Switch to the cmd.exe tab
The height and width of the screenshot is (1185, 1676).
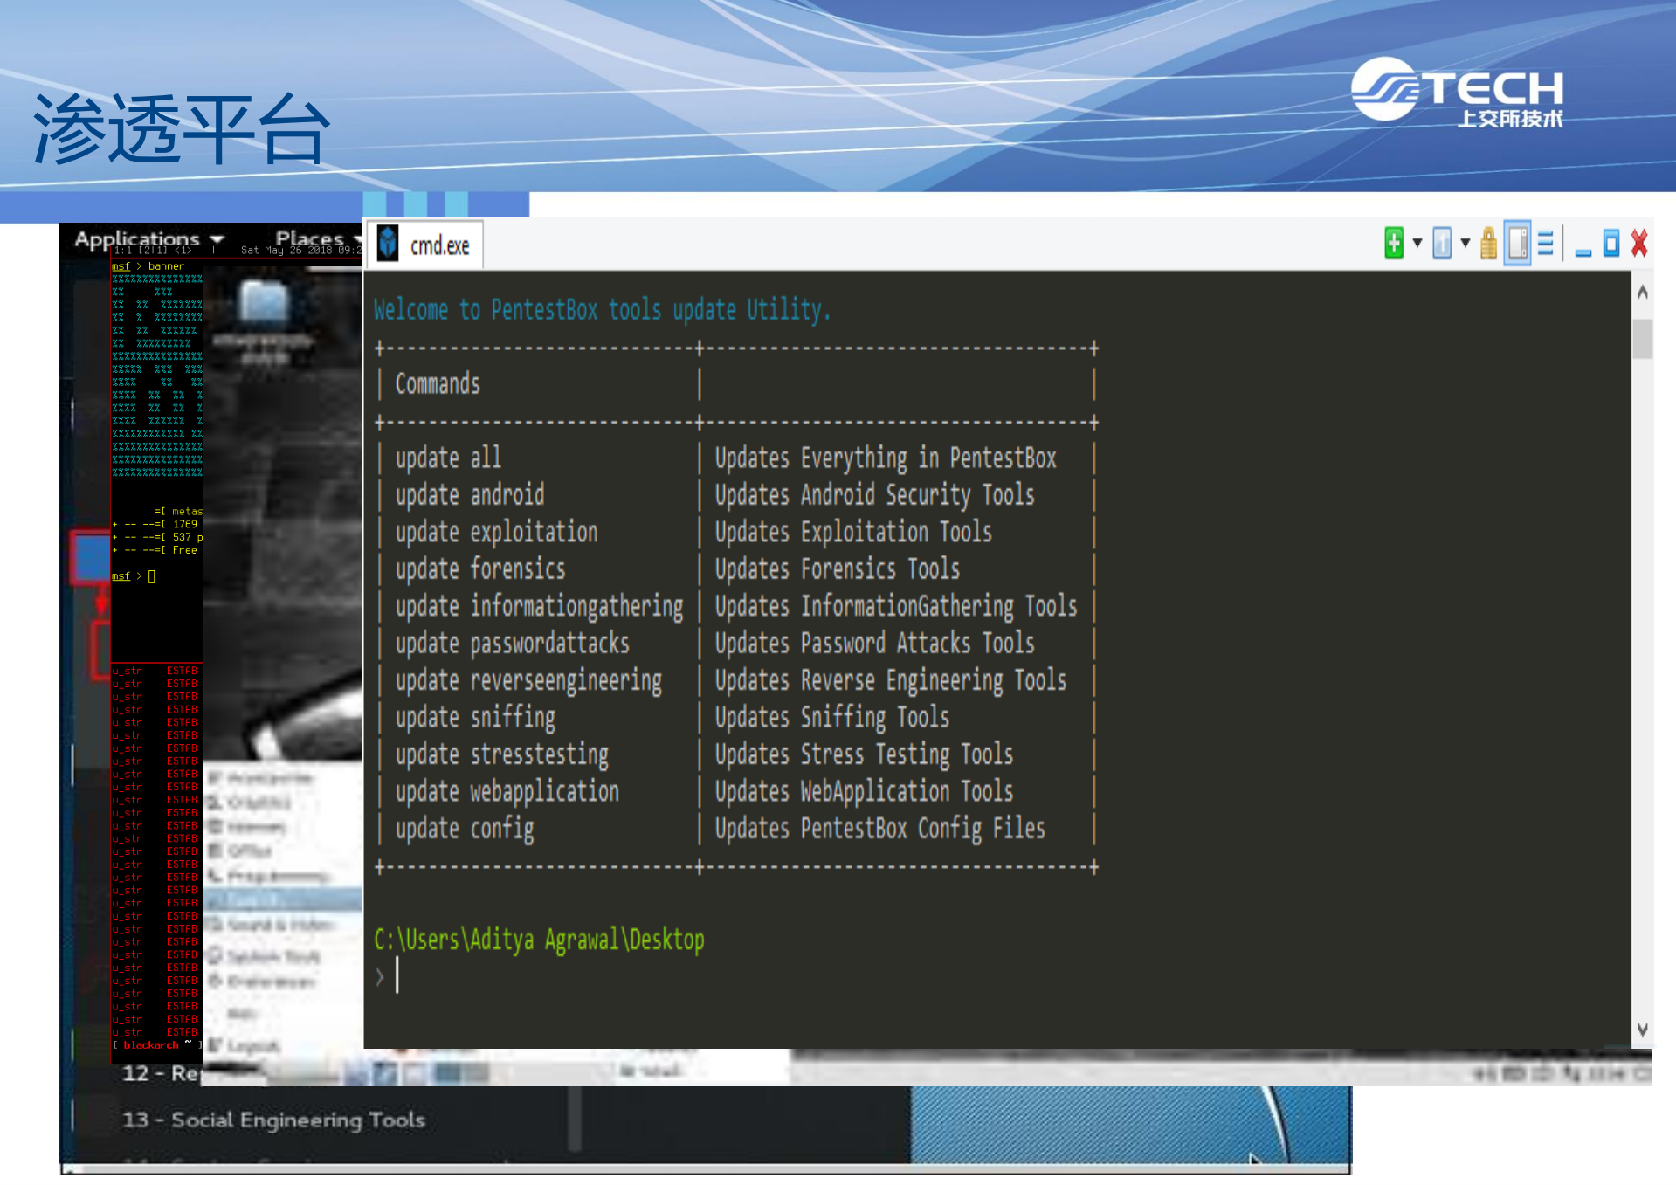pos(439,245)
